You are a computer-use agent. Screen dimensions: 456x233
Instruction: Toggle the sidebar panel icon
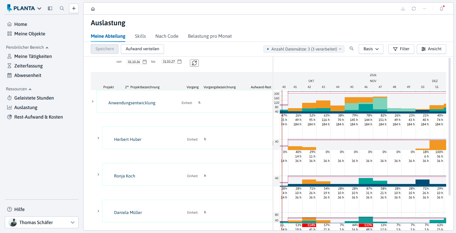tap(50, 8)
